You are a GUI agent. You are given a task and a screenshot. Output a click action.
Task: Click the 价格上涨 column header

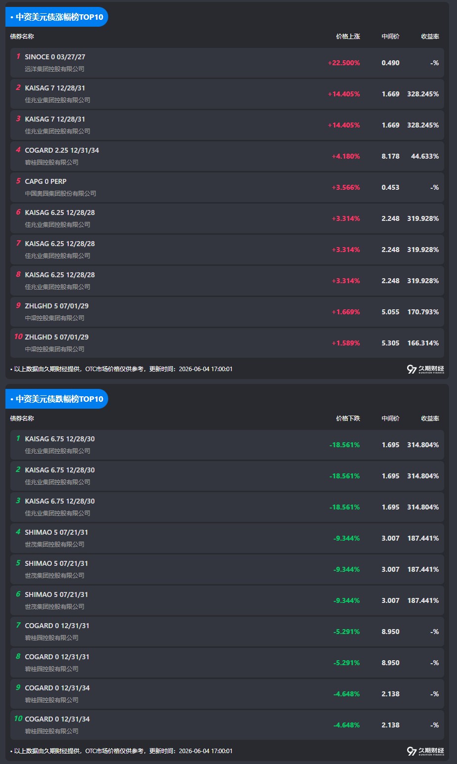[x=348, y=37]
